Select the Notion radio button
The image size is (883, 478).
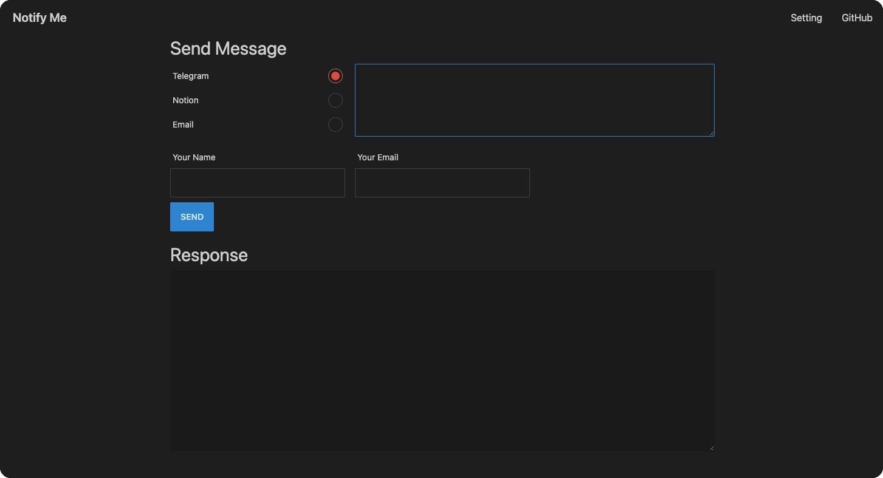(x=335, y=100)
